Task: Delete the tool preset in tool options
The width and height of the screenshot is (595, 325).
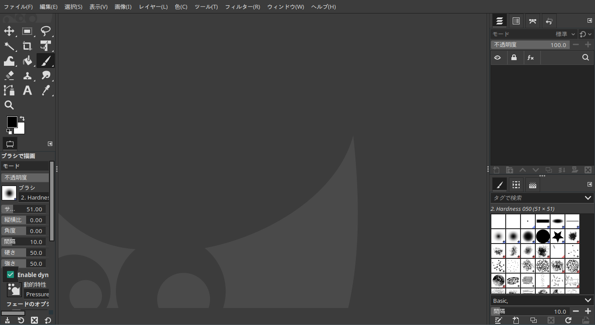Action: 34,321
